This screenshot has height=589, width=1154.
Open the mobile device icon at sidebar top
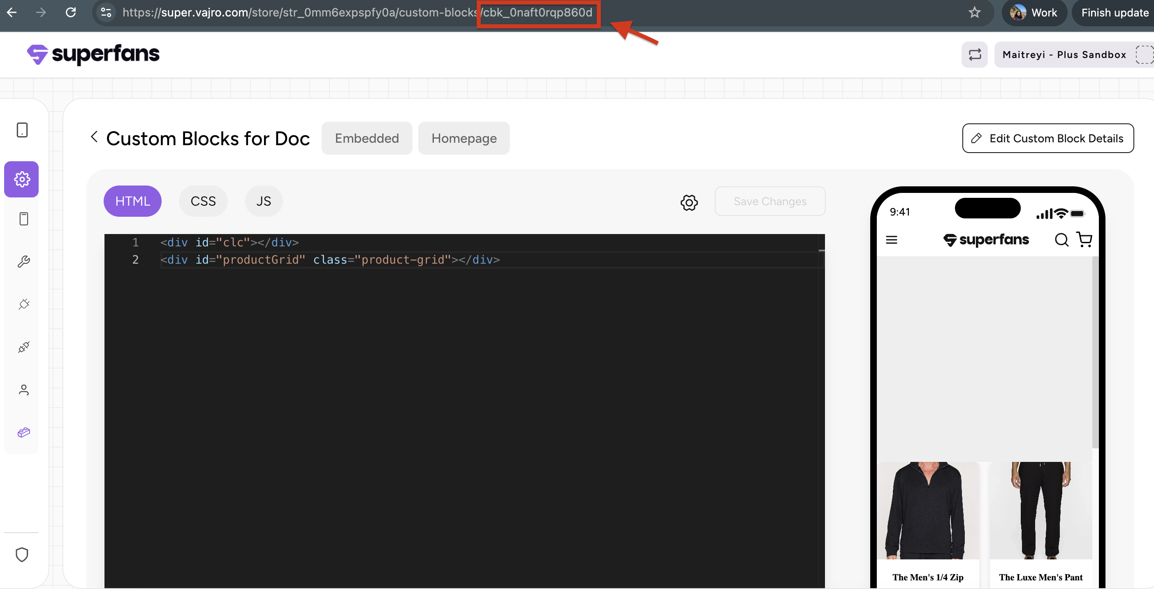[x=22, y=130]
